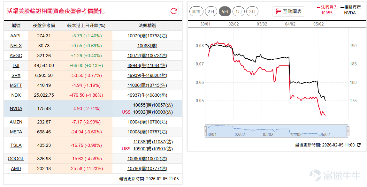The image size is (367, 187).
Task: Open the GOOGL ticker link
Action: point(16,159)
